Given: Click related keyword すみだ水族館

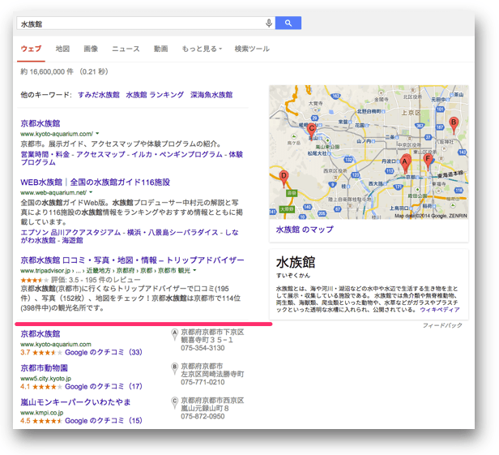Looking at the screenshot, I should point(99,95).
